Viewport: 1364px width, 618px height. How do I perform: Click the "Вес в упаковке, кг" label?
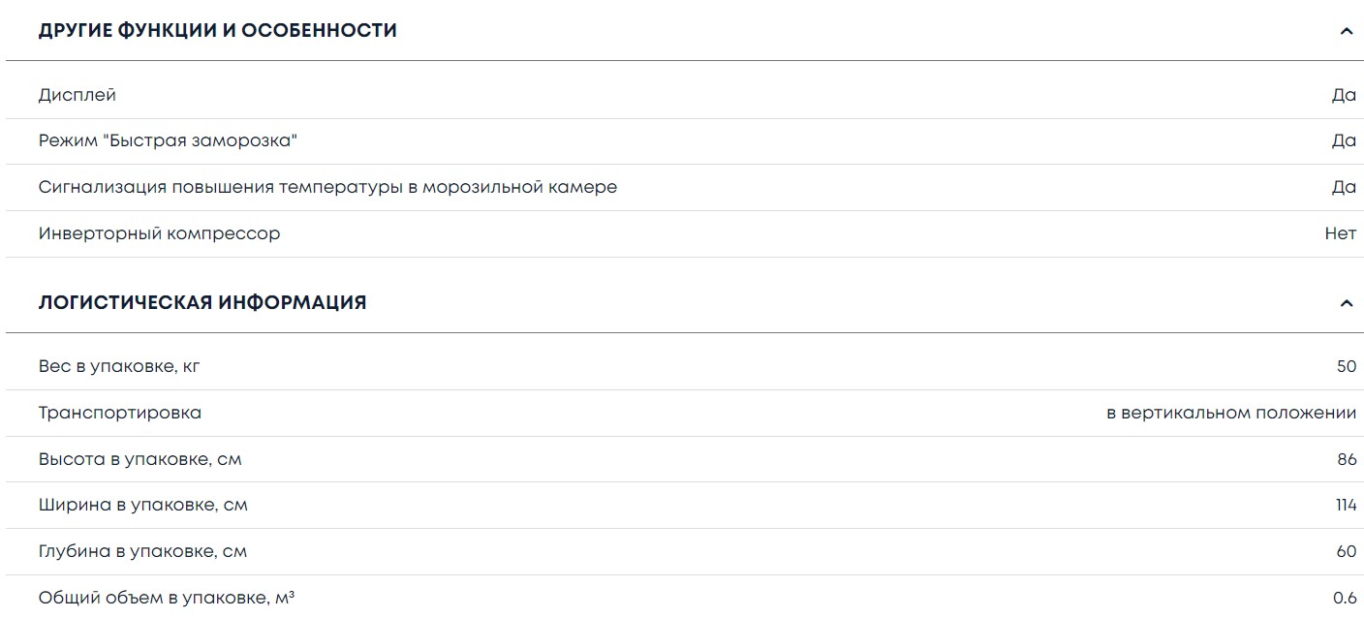[x=119, y=366]
